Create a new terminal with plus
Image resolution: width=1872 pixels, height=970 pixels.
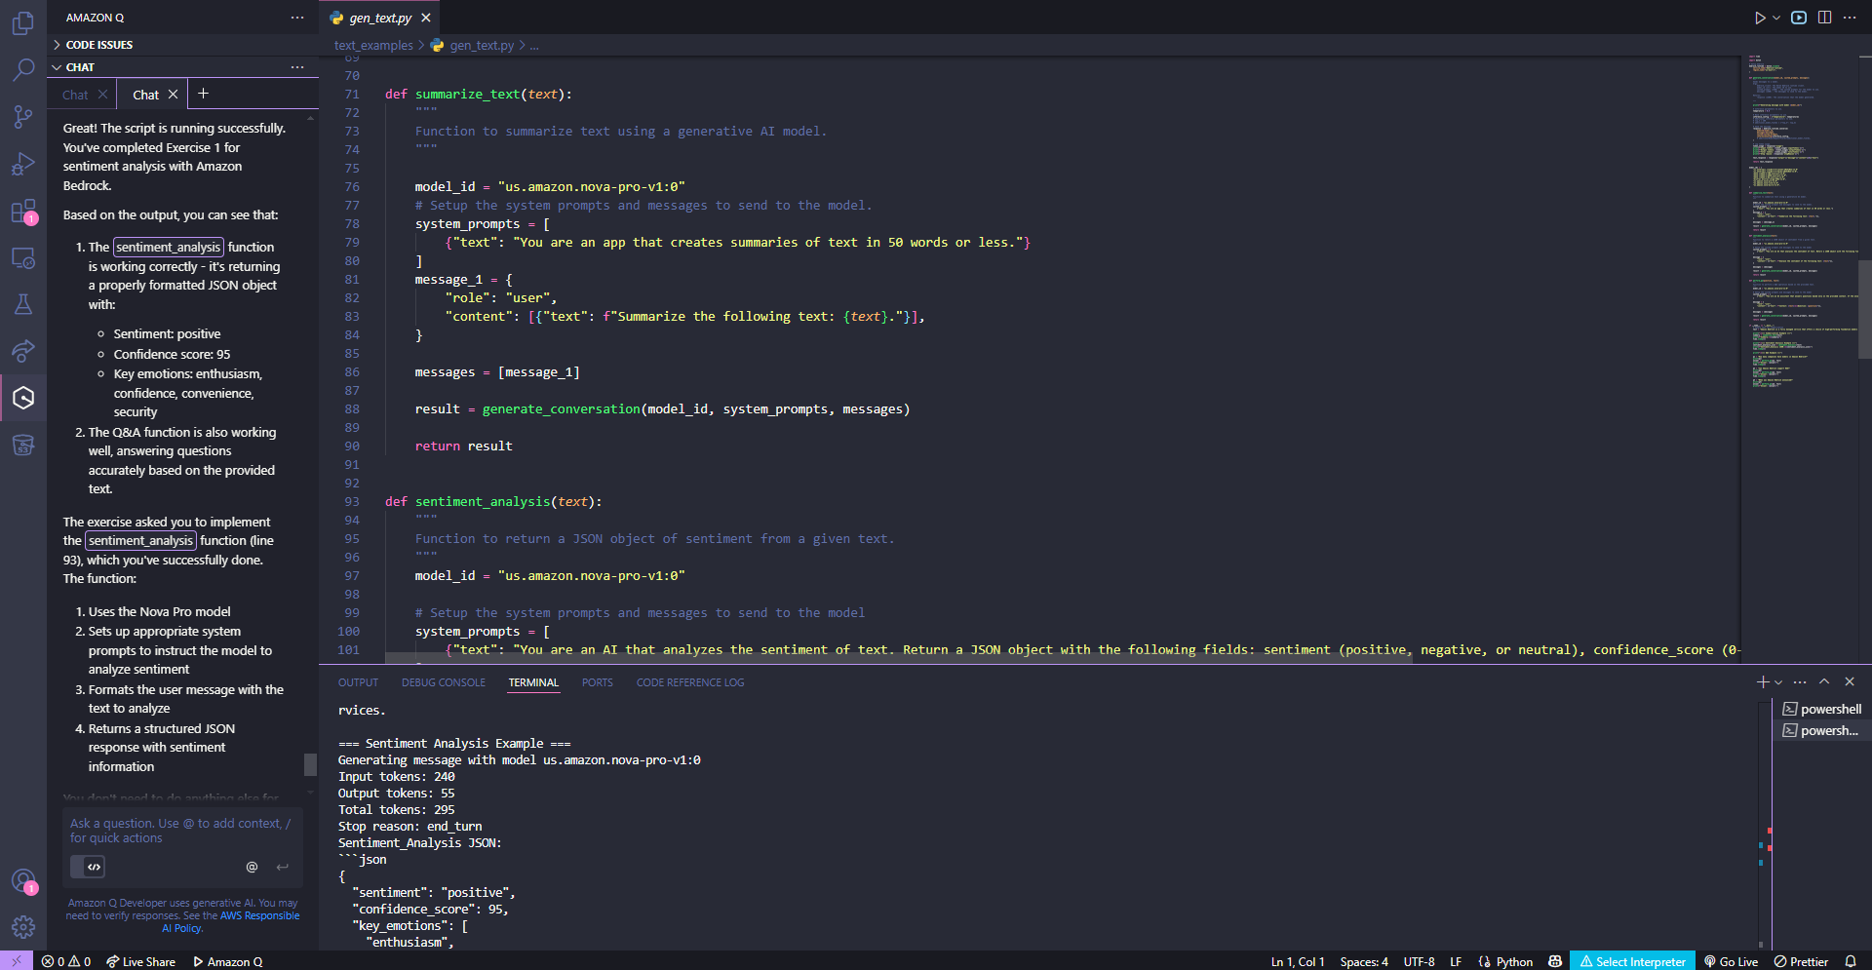[1763, 682]
